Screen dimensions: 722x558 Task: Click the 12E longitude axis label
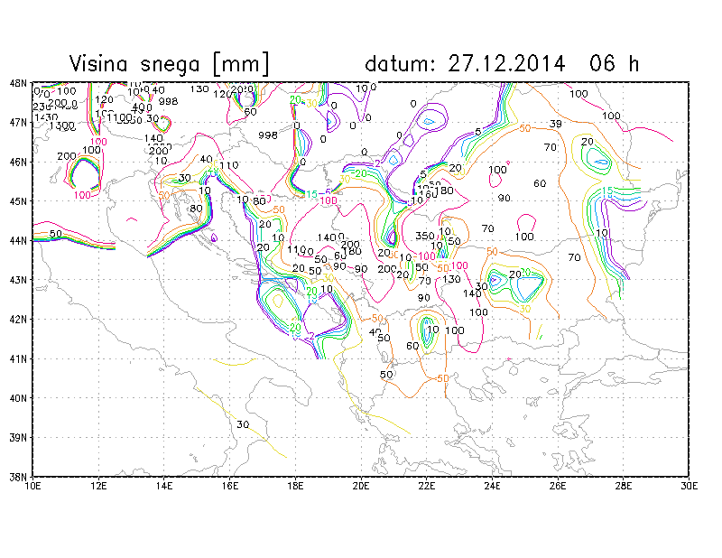pyautogui.click(x=98, y=486)
